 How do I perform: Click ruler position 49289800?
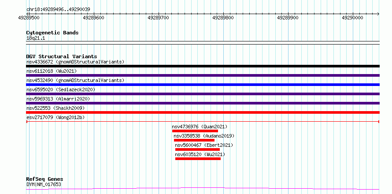223,18
